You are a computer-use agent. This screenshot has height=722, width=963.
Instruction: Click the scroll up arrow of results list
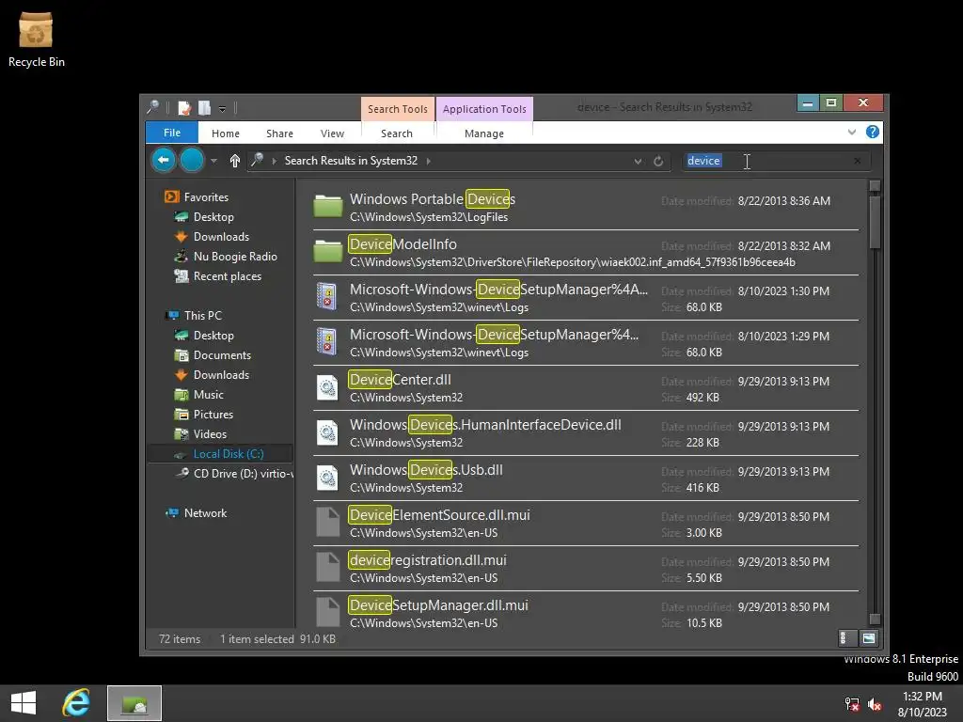coord(876,185)
